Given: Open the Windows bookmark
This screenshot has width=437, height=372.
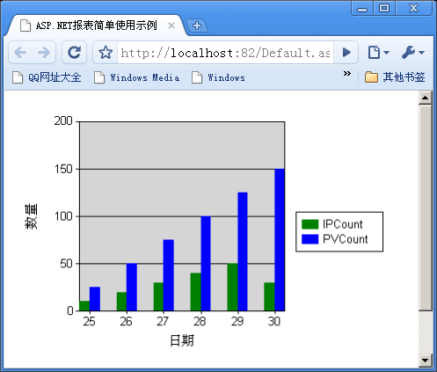Looking at the screenshot, I should (x=218, y=77).
